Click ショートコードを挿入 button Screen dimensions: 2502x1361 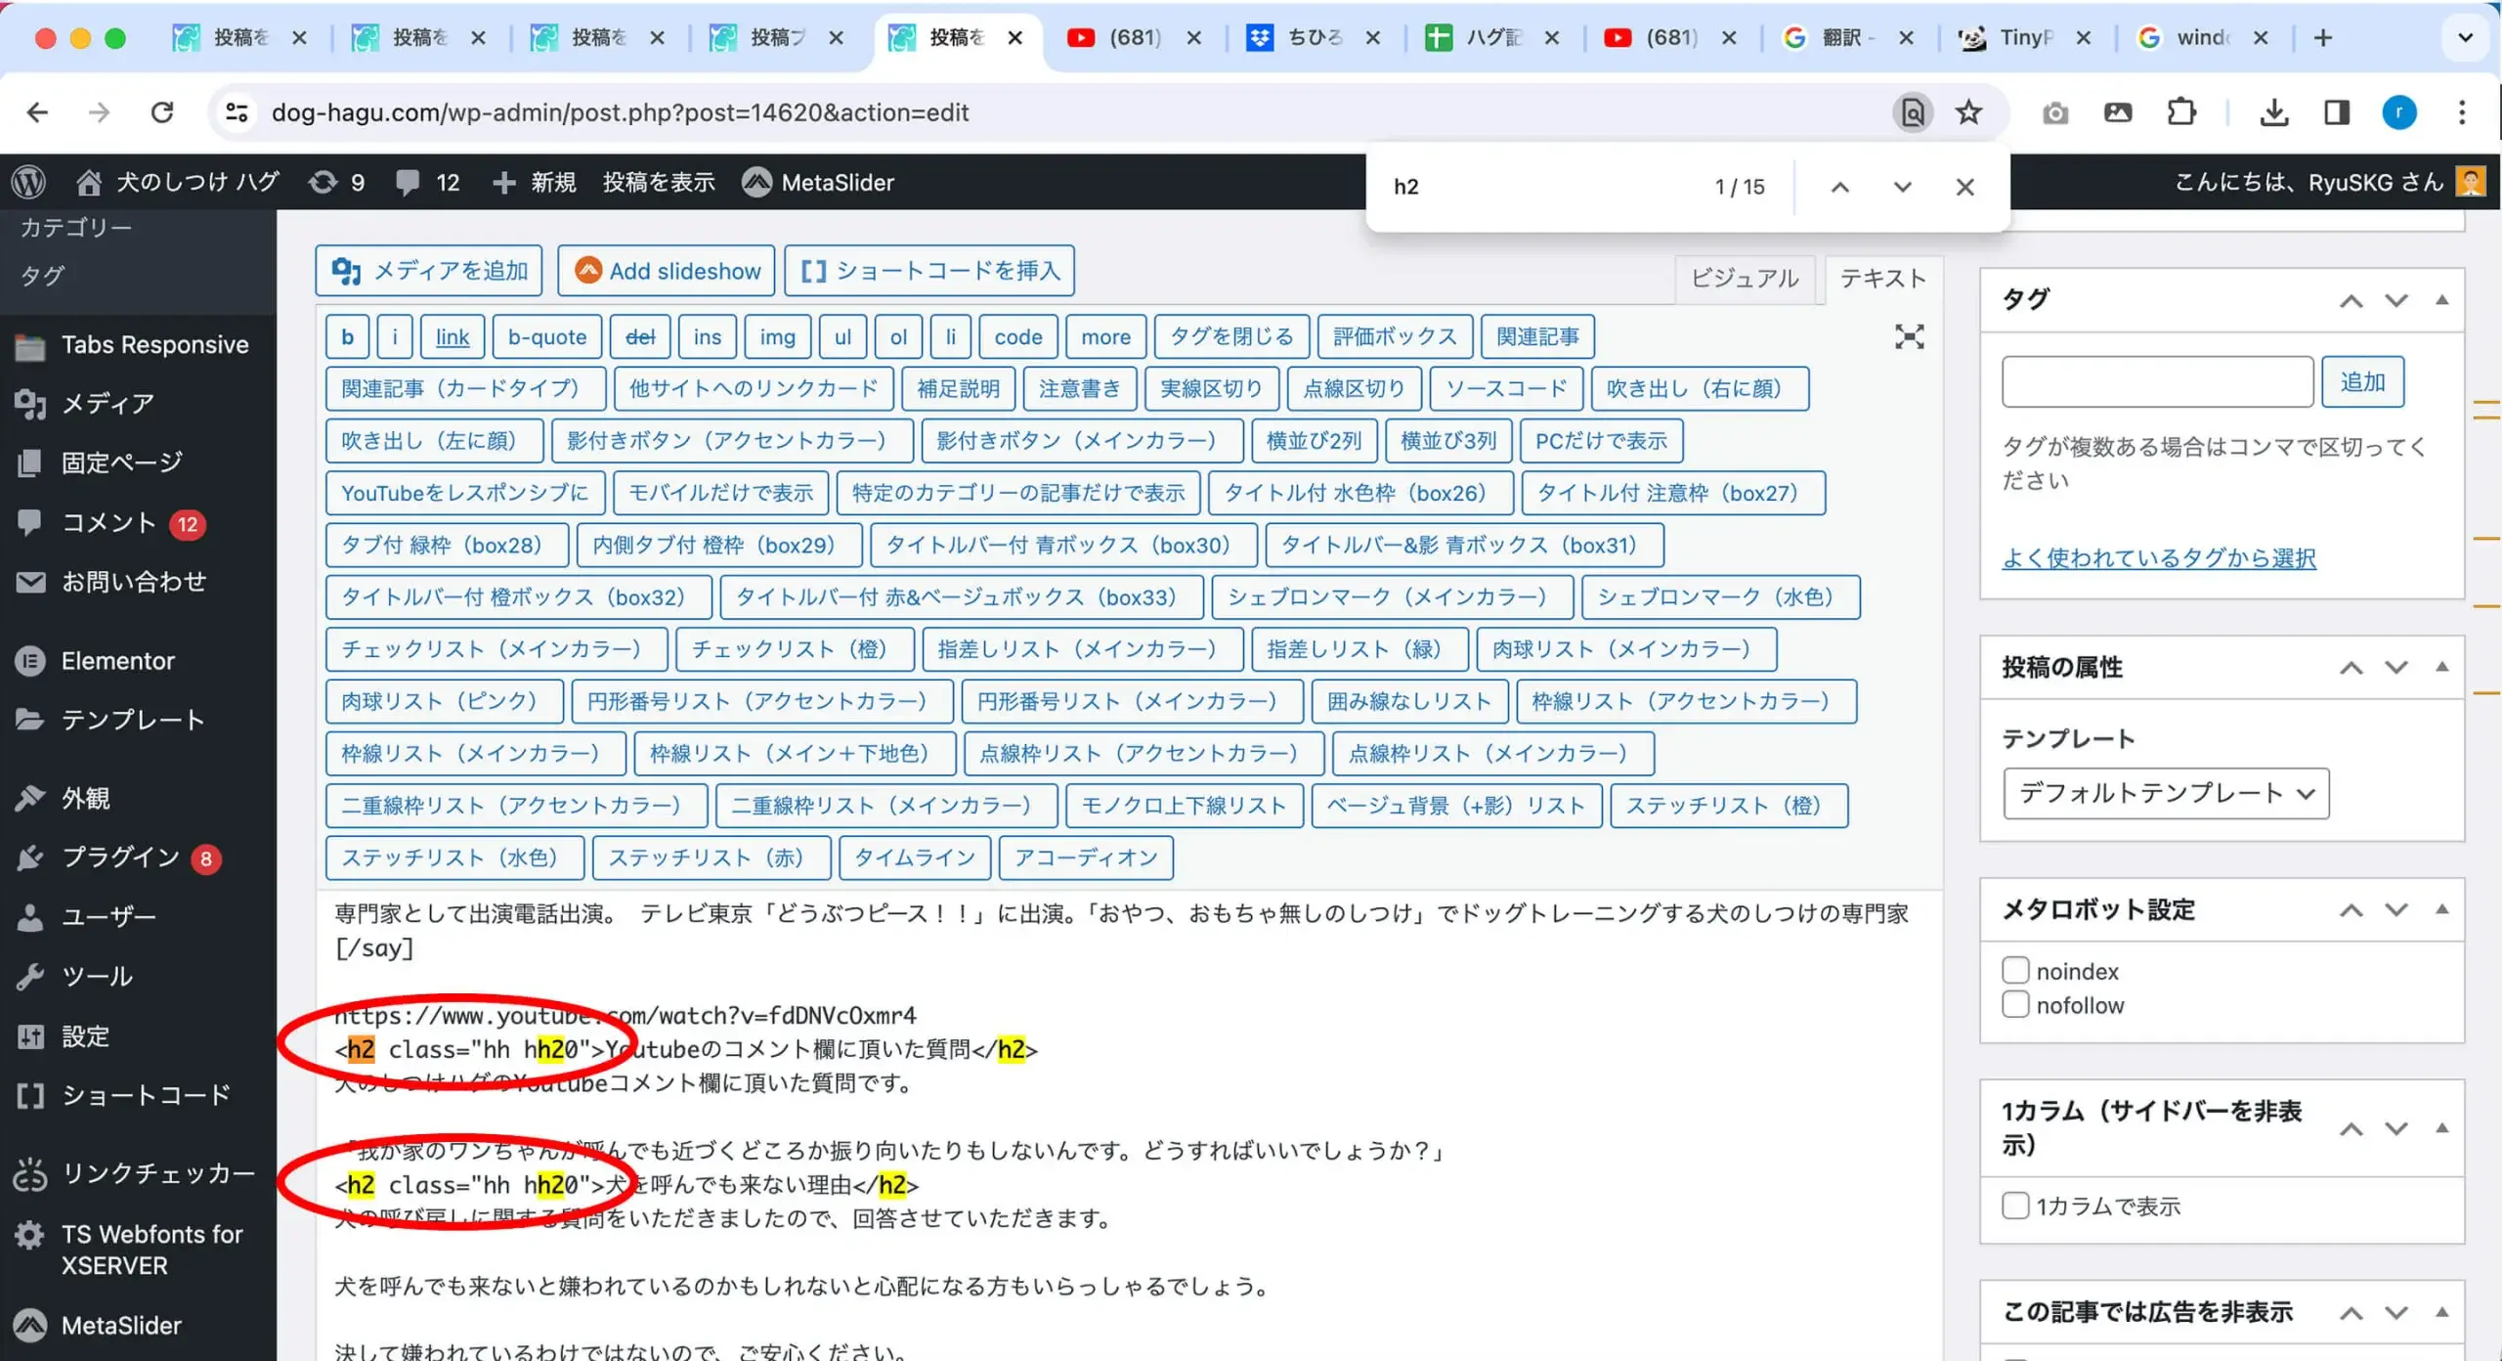(929, 270)
